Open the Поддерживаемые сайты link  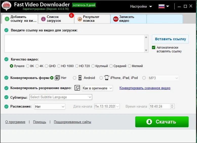pyautogui.click(x=72, y=122)
